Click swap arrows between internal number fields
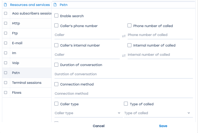The width and height of the screenshot is (198, 133). [x=124, y=55]
